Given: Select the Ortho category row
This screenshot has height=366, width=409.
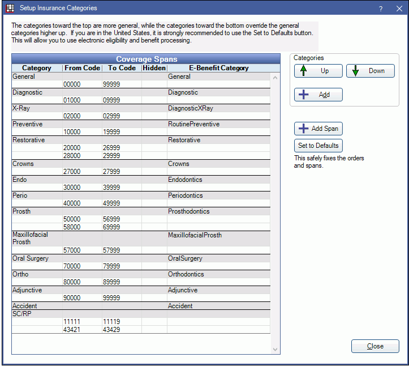Looking at the screenshot, I should (x=141, y=274).
